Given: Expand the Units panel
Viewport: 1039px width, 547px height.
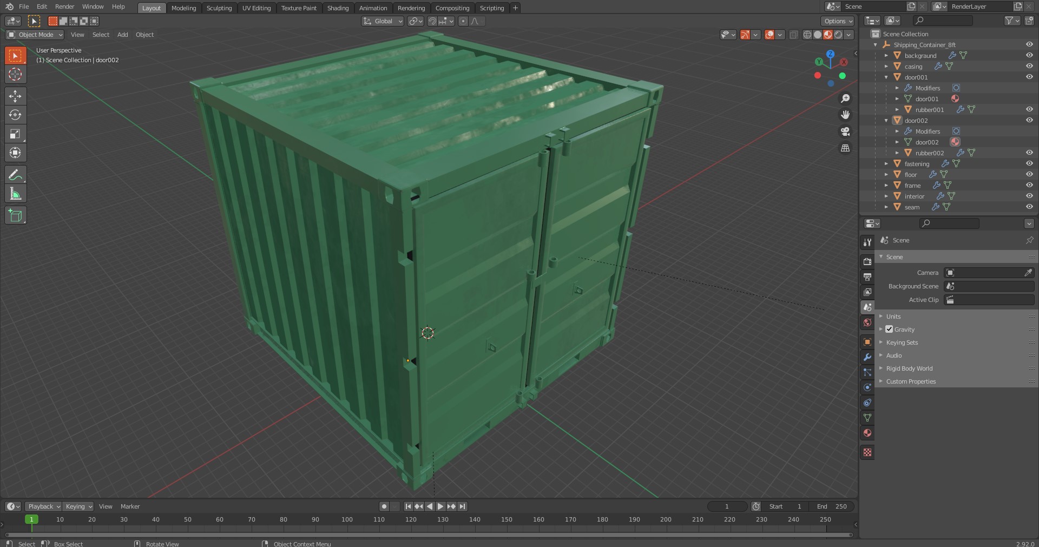Looking at the screenshot, I should 893,316.
